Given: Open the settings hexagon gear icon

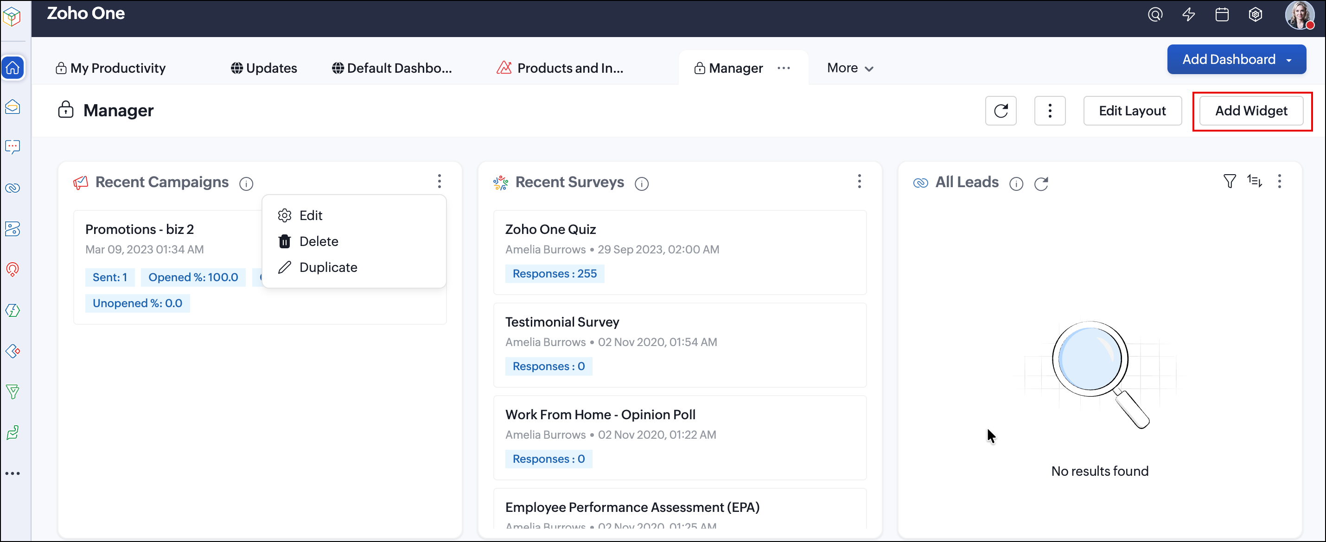Looking at the screenshot, I should (x=1256, y=14).
